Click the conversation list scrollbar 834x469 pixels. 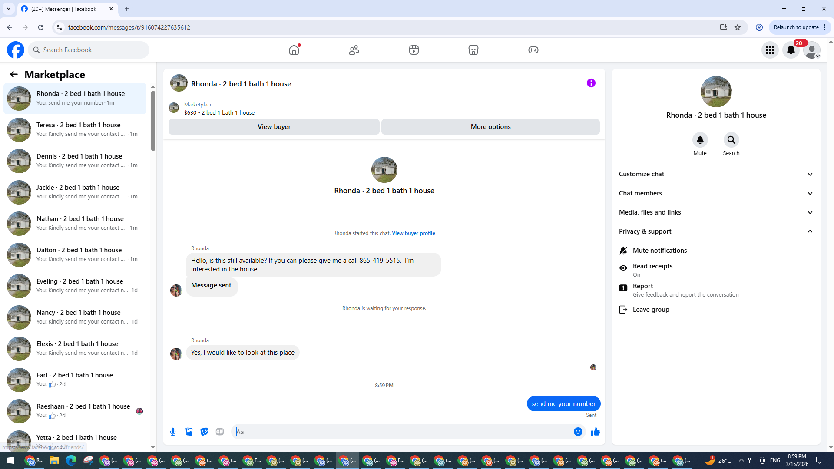[153, 121]
